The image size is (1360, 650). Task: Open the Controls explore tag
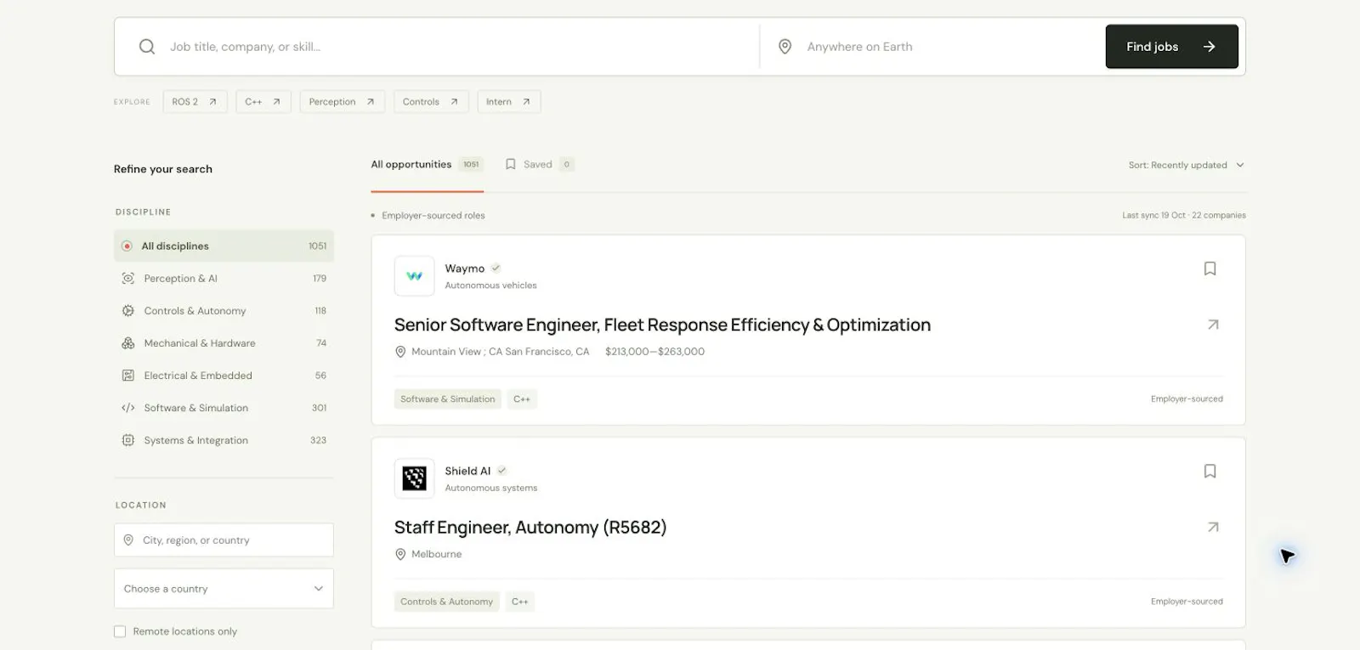(x=430, y=102)
